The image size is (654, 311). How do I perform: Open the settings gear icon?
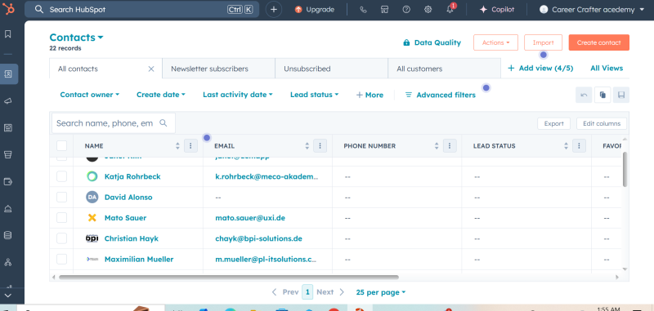(428, 10)
